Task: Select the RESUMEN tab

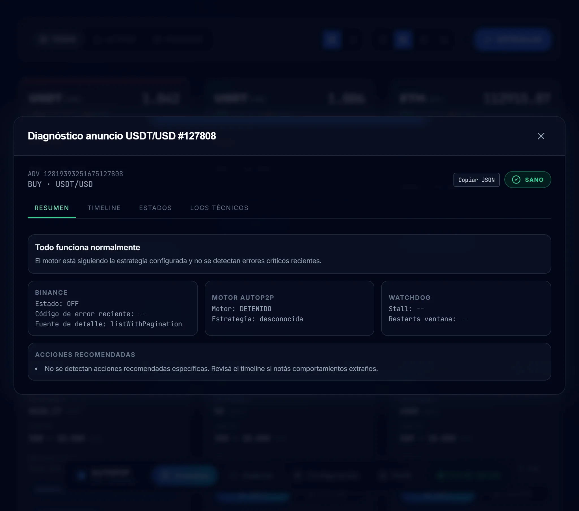Action: coord(51,208)
